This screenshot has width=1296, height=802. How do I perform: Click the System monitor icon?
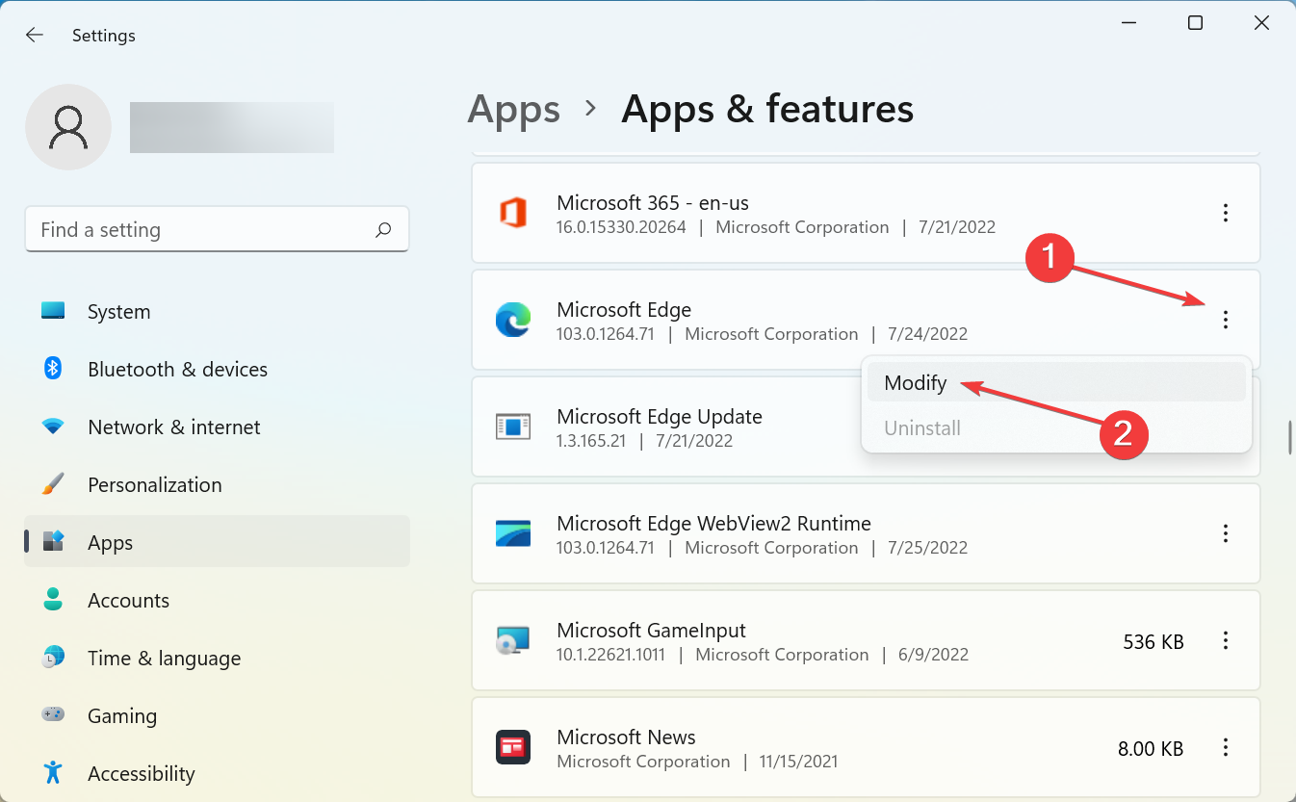tap(53, 311)
